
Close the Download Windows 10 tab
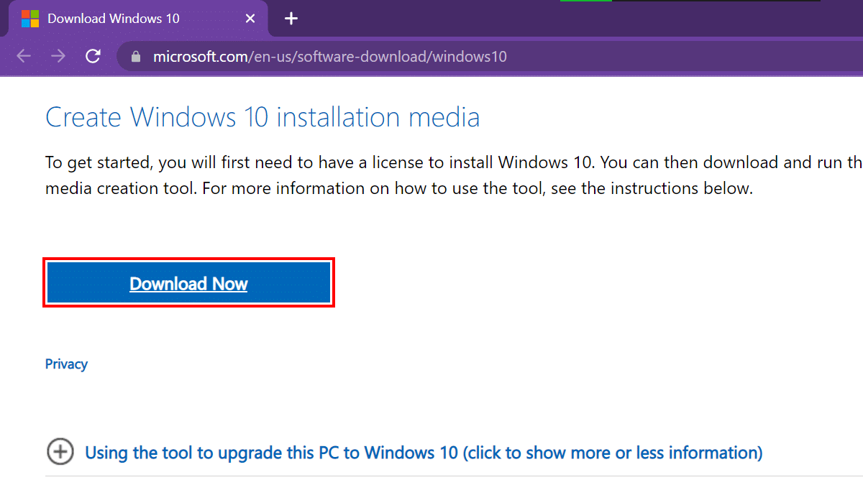pyautogui.click(x=250, y=18)
